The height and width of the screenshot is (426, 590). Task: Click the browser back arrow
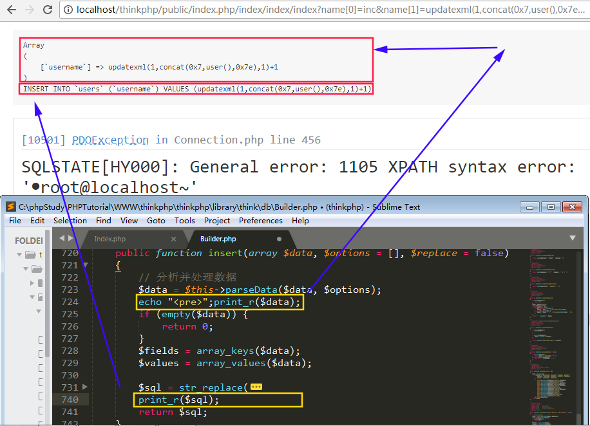[x=10, y=10]
